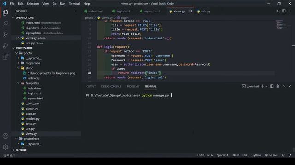295x165 pixels.
Task: Change the CRLF end-of-line setting
Action: (x=246, y=155)
